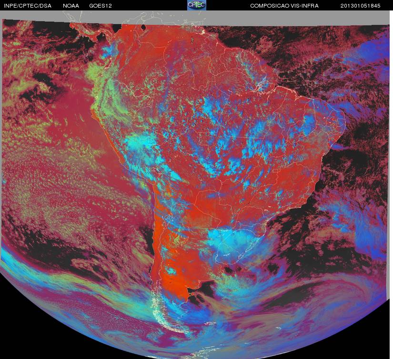
Task: Click the NOAA label in the header
Action: (71, 6)
